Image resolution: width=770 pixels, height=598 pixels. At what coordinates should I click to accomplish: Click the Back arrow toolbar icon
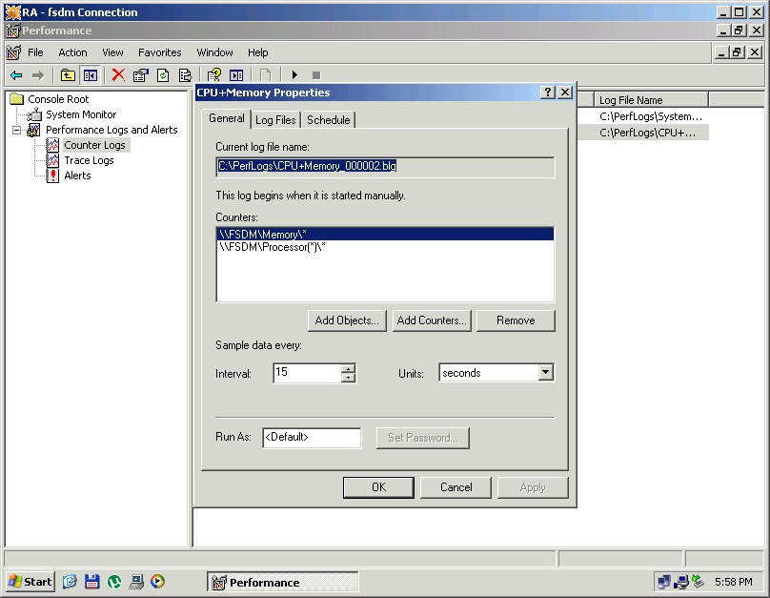16,75
